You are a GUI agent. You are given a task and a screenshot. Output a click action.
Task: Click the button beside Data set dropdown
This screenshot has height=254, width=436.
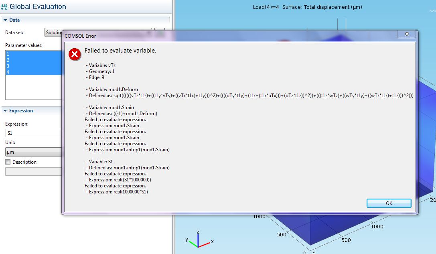point(160,32)
